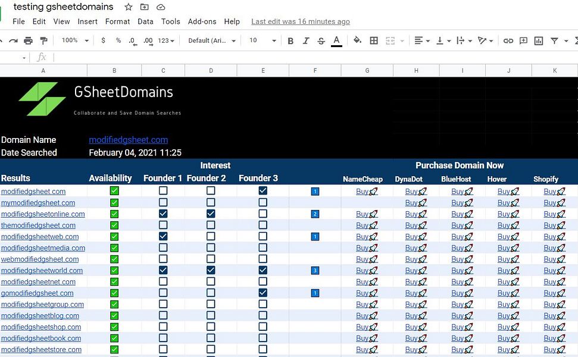Screen dimensions: 578x357
Task: Toggle italic formatting
Action: (306, 40)
